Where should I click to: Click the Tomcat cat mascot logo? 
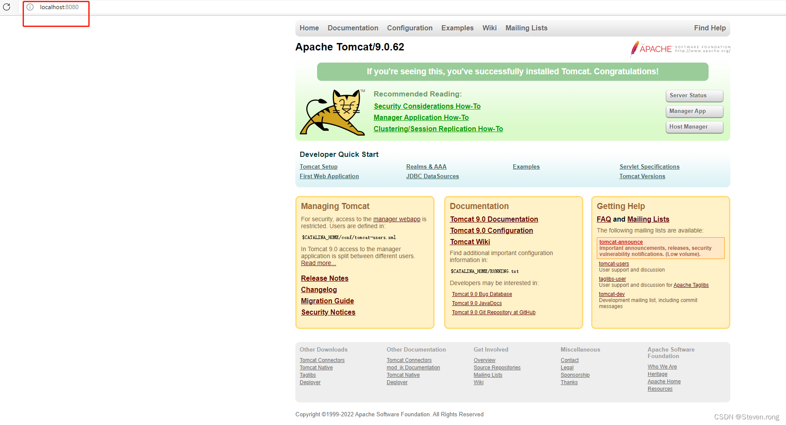click(333, 113)
